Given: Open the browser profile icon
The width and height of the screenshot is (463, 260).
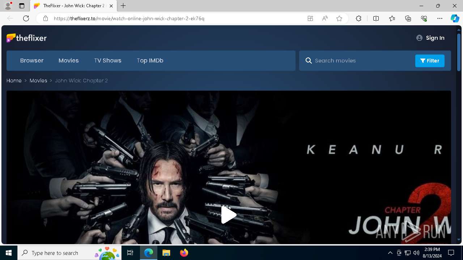Looking at the screenshot, I should (8, 6).
